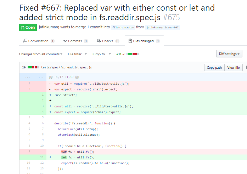Click the Commits tab commit icon

[x=65, y=41]
